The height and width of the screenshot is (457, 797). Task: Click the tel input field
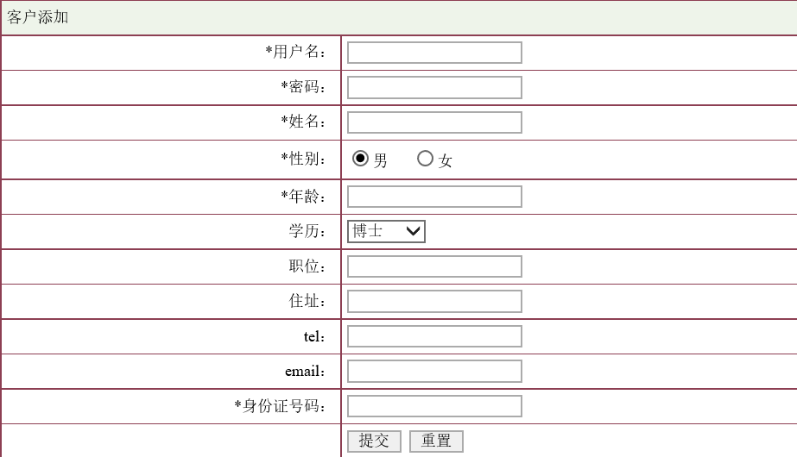click(x=434, y=336)
